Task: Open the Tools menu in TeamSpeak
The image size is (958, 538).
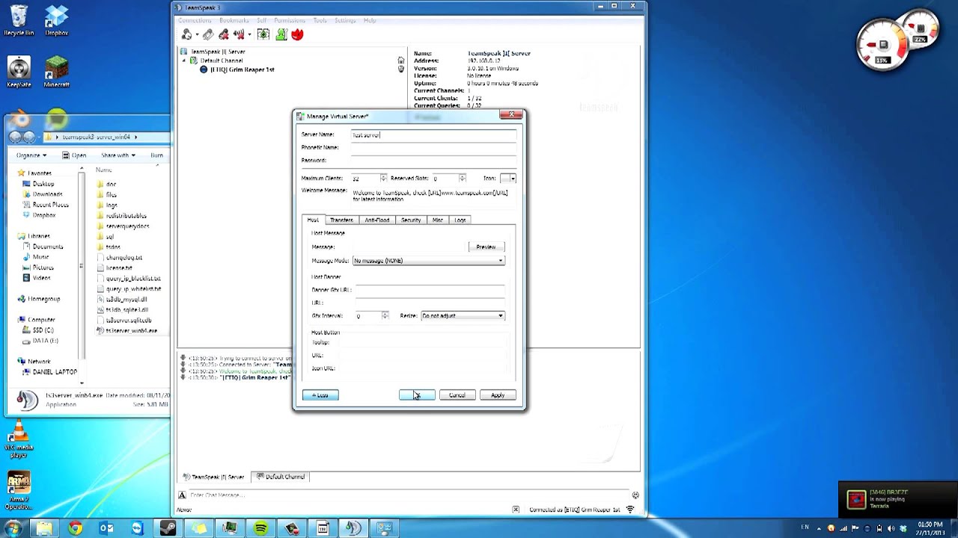Action: 320,20
